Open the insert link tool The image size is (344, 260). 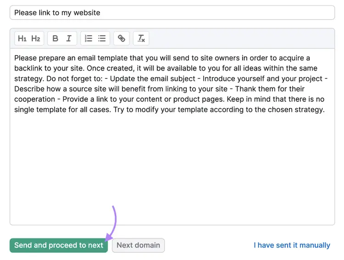pos(122,39)
